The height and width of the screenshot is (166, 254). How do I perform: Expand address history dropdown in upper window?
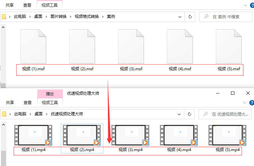(x=180, y=17)
